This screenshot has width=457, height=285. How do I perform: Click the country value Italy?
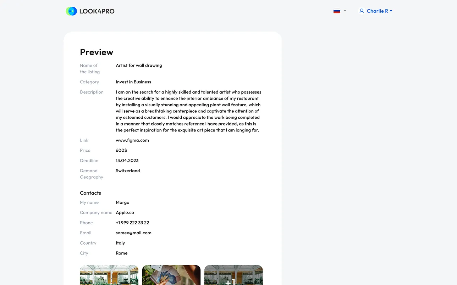(x=120, y=243)
